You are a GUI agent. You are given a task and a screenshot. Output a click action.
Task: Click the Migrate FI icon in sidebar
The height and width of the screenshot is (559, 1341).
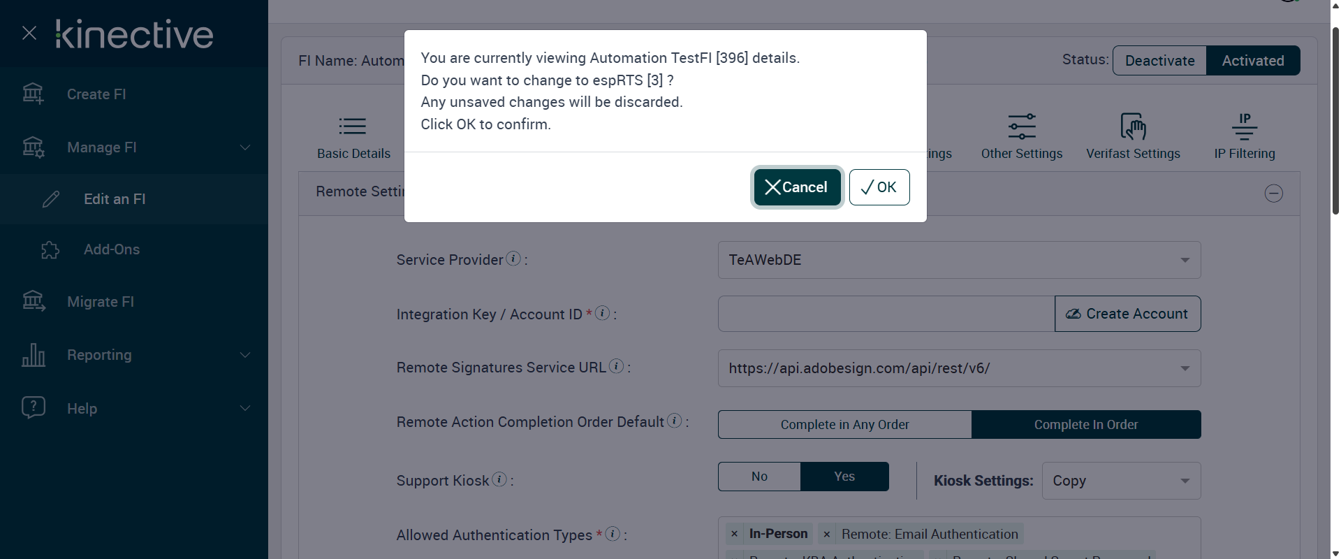tap(33, 301)
